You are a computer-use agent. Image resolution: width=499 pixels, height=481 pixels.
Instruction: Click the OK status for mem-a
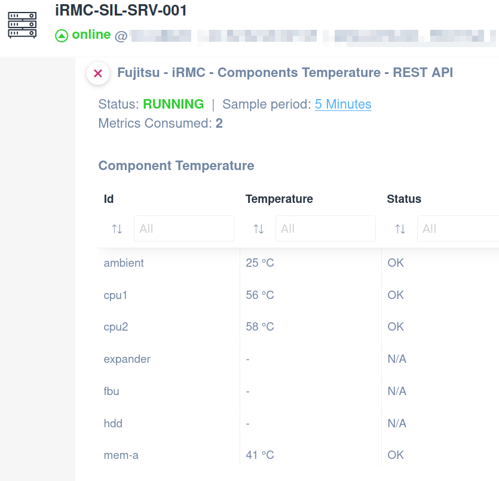coord(396,455)
